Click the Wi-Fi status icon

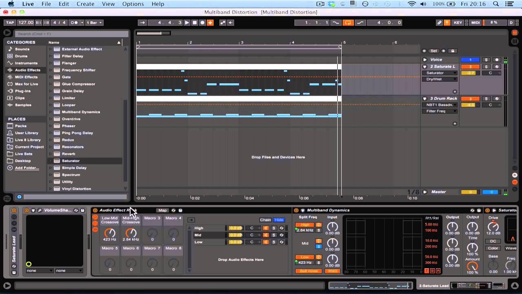point(412,4)
